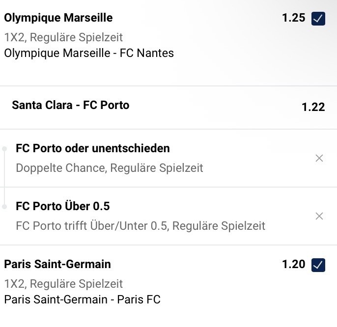337x327 pixels.
Task: Uncheck the Olympique Marseille bet checkbox
Action: [318, 19]
